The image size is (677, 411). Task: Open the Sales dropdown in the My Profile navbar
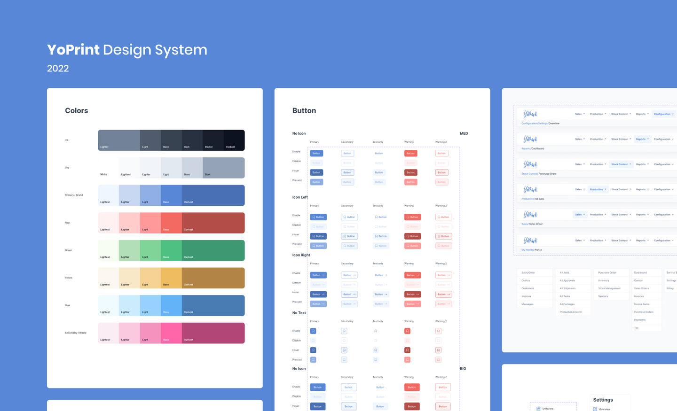tap(580, 240)
